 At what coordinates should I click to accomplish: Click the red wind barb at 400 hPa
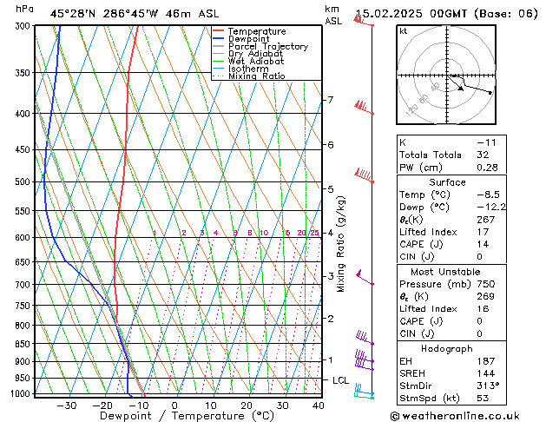pyautogui.click(x=364, y=108)
